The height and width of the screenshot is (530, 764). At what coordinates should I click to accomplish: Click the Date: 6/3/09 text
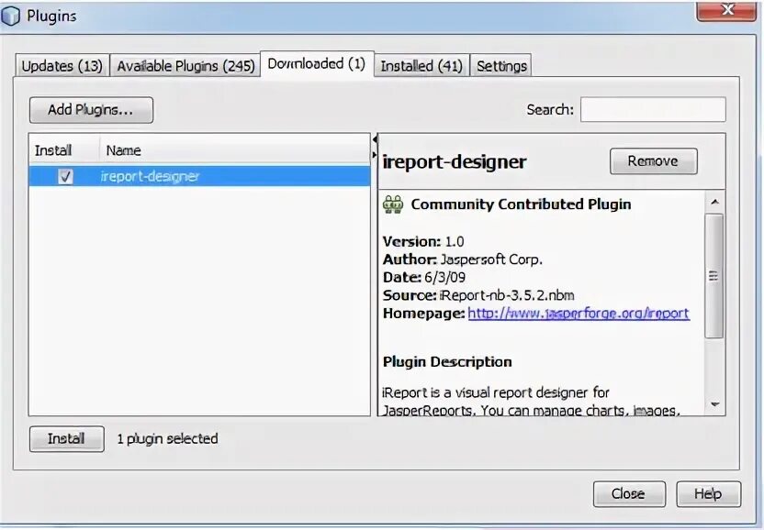click(424, 278)
